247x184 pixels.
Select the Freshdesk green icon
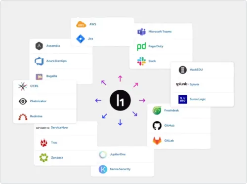pyautogui.click(x=157, y=110)
